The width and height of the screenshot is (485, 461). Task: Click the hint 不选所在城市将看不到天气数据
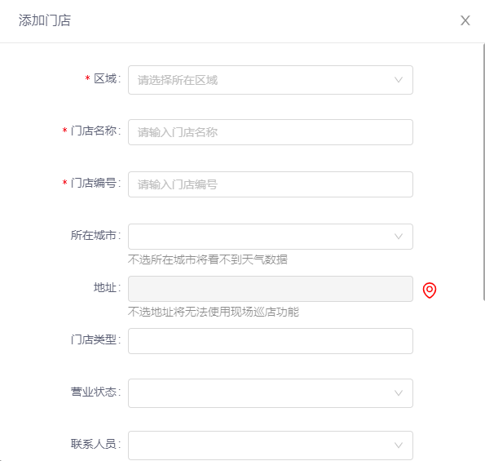(208, 259)
